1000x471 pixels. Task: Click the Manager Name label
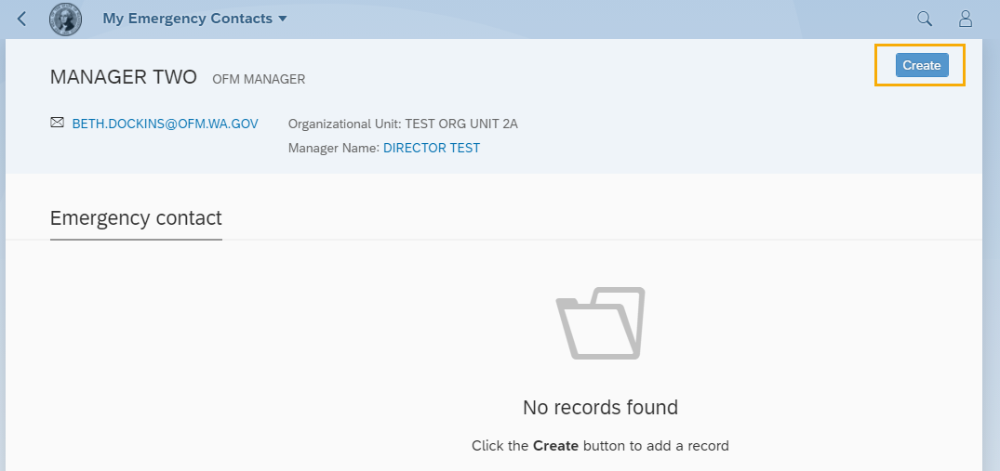334,148
